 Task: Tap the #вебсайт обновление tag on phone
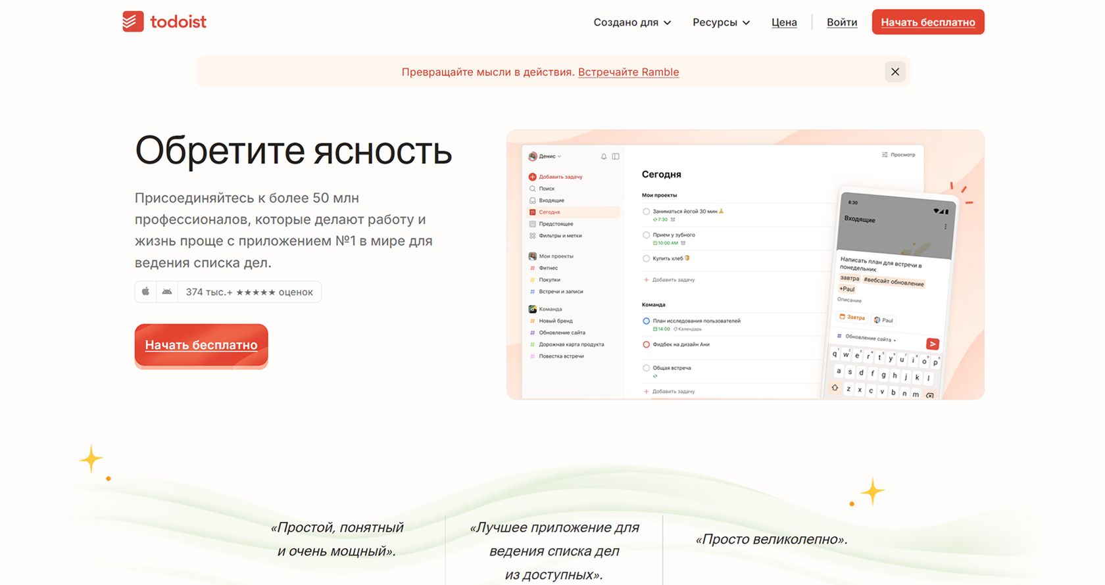[893, 281]
